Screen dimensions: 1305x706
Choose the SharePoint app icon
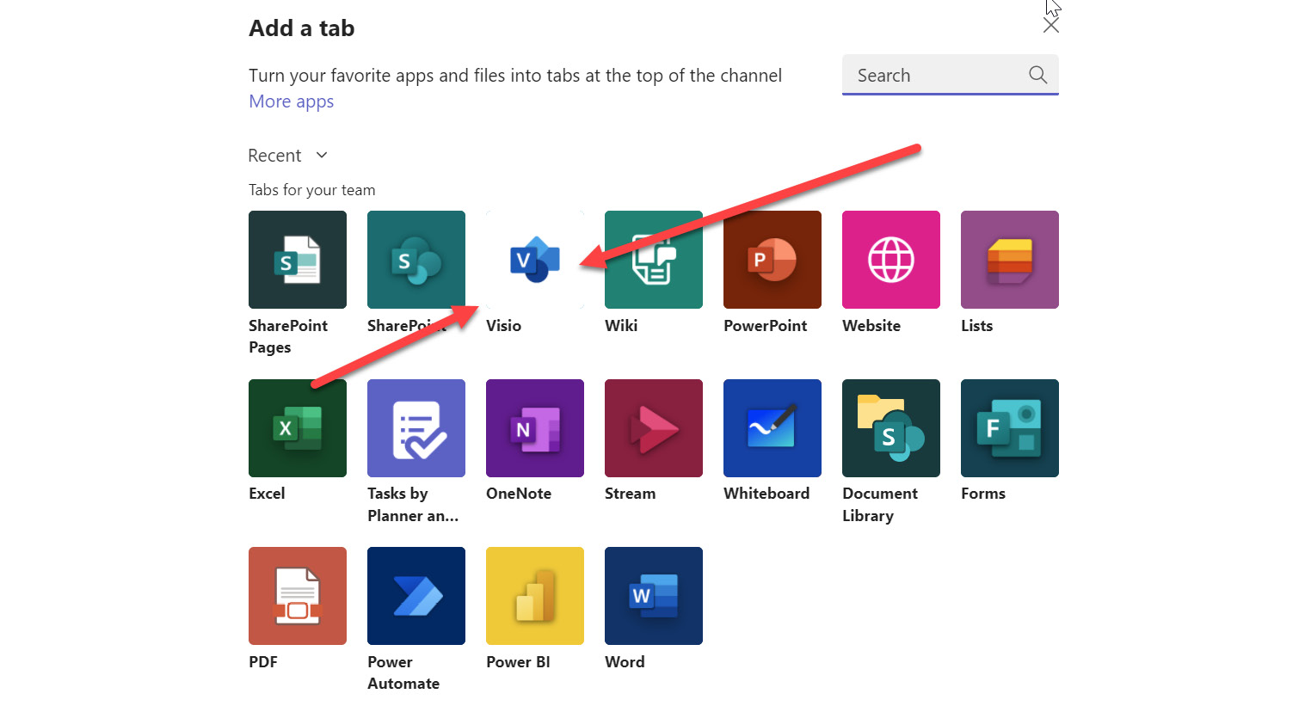pos(416,260)
